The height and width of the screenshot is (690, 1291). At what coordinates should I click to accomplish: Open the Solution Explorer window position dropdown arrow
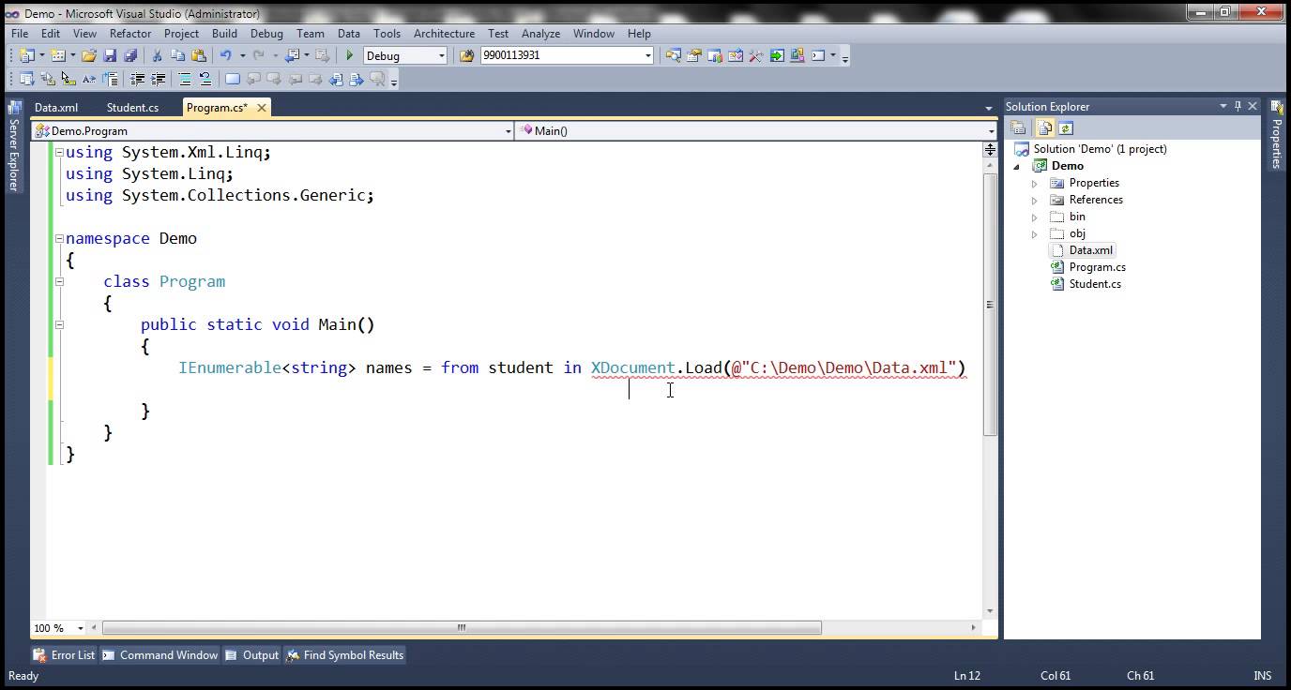[x=1223, y=106]
